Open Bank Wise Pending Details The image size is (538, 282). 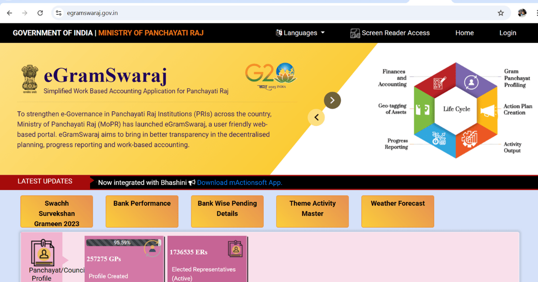[x=227, y=211]
